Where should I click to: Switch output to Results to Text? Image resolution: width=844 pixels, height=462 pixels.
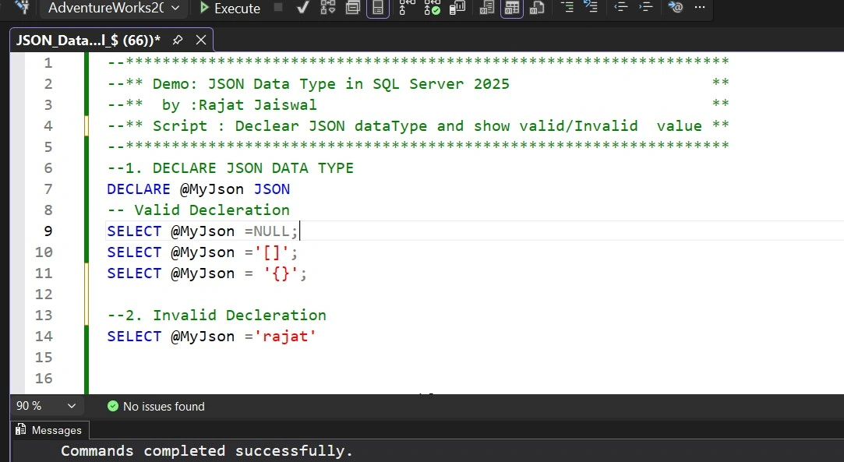pyautogui.click(x=487, y=8)
